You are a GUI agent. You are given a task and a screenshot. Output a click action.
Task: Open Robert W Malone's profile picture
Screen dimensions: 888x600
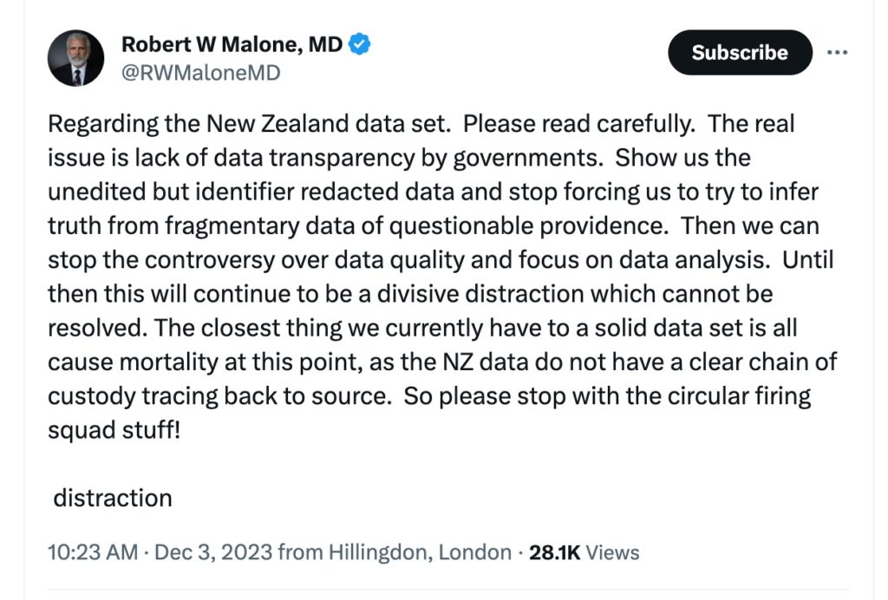pyautogui.click(x=75, y=58)
